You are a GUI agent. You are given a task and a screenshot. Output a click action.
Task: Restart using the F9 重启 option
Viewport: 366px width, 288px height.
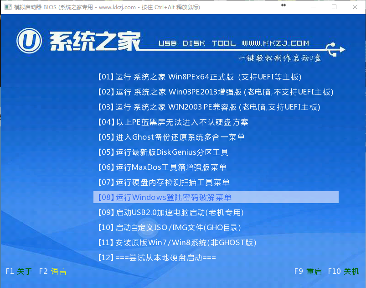point(309,271)
